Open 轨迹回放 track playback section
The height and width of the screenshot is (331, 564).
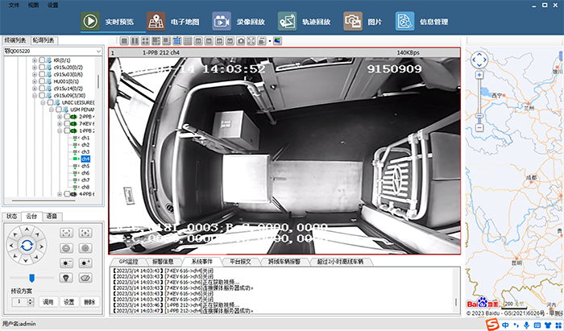tap(305, 22)
